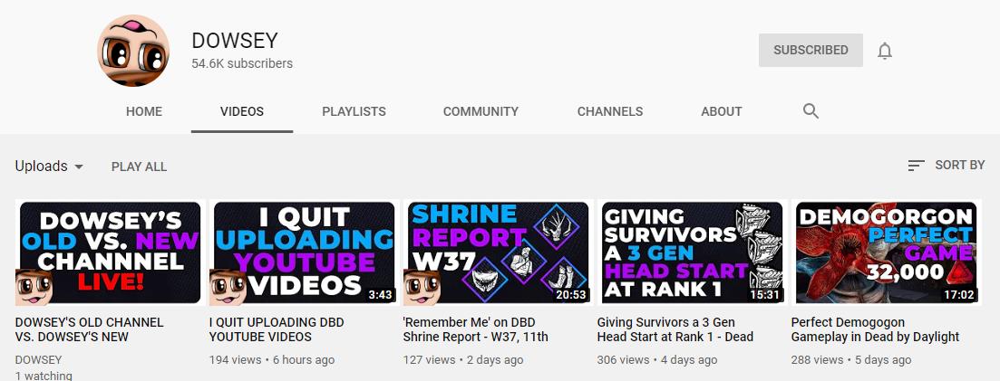This screenshot has height=381, width=1000.
Task: Open the Channels tab
Action: [x=609, y=111]
